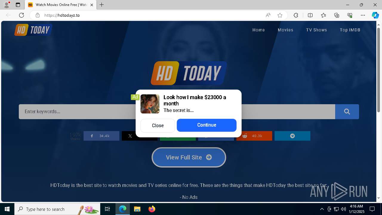Open the Movies navigation link
The width and height of the screenshot is (382, 215).
[x=285, y=30]
